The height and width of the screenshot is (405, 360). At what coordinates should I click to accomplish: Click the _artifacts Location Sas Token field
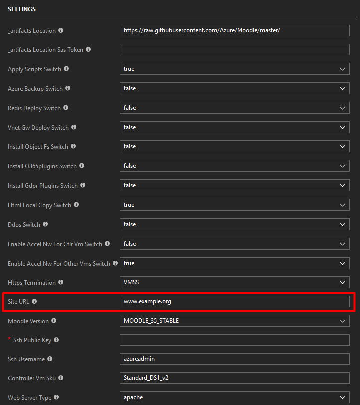pos(234,49)
